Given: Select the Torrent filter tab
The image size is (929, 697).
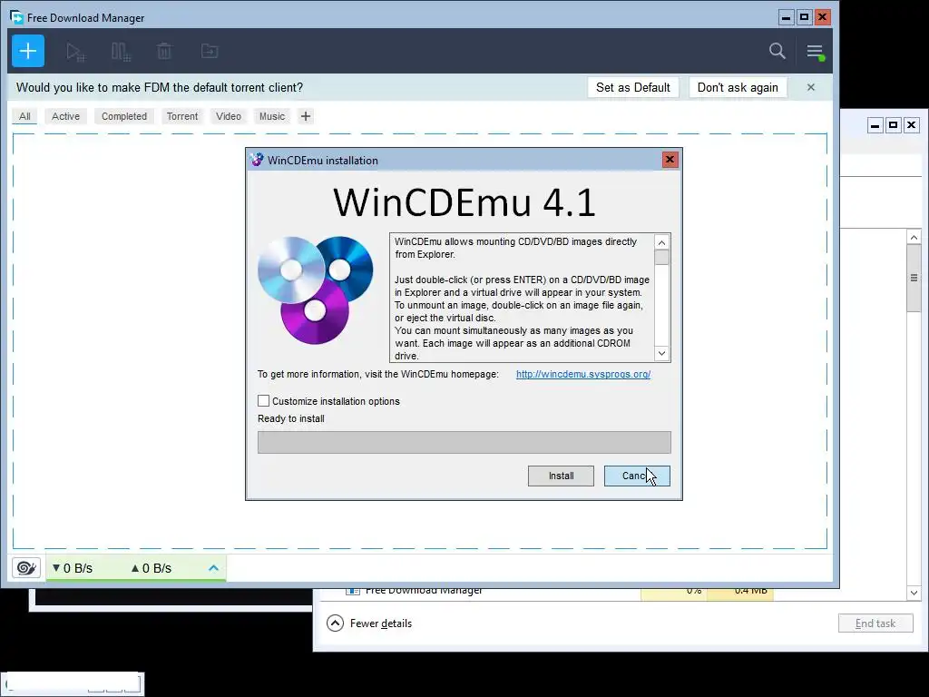Looking at the screenshot, I should (x=181, y=116).
